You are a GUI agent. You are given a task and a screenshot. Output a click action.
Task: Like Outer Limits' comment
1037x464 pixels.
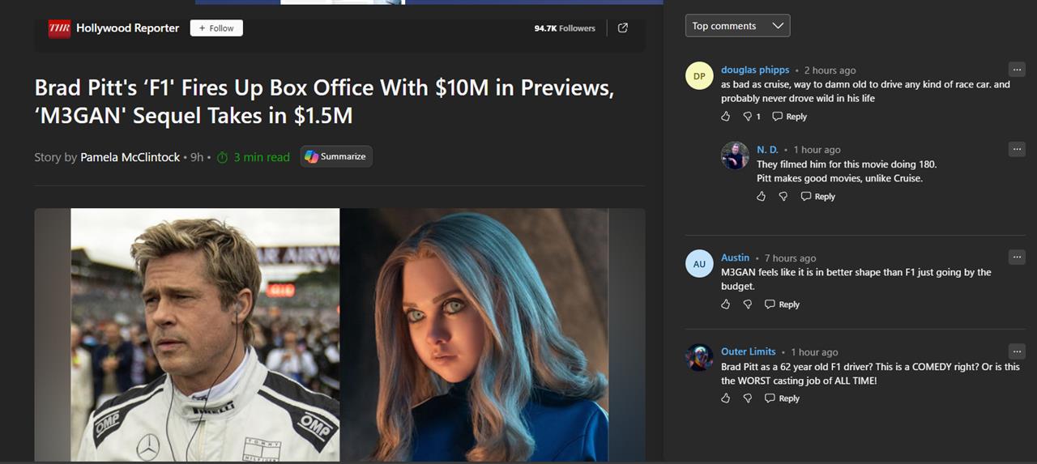pos(726,398)
